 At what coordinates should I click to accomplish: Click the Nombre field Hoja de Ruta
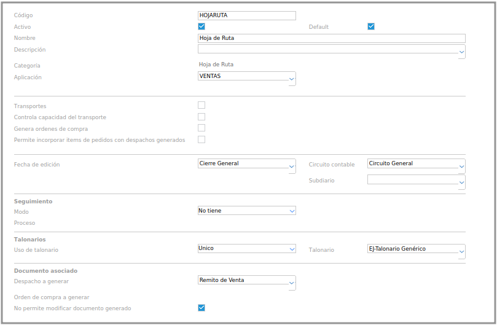click(x=331, y=38)
